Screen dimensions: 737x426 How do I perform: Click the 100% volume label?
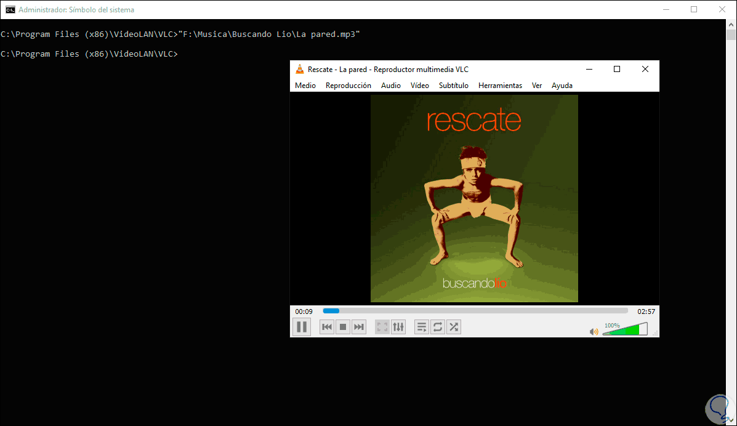coord(612,326)
